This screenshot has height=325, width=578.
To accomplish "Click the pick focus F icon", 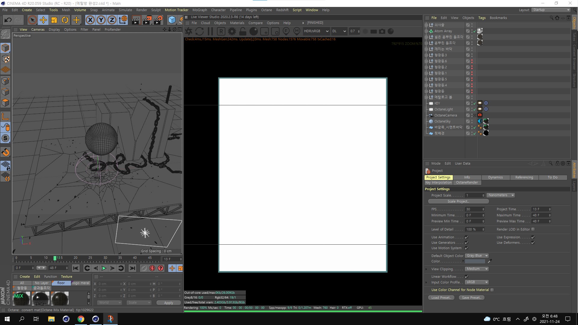I will coord(286,31).
